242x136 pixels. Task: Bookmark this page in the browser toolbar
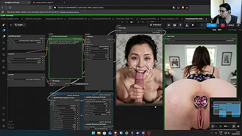(x=50, y=8)
